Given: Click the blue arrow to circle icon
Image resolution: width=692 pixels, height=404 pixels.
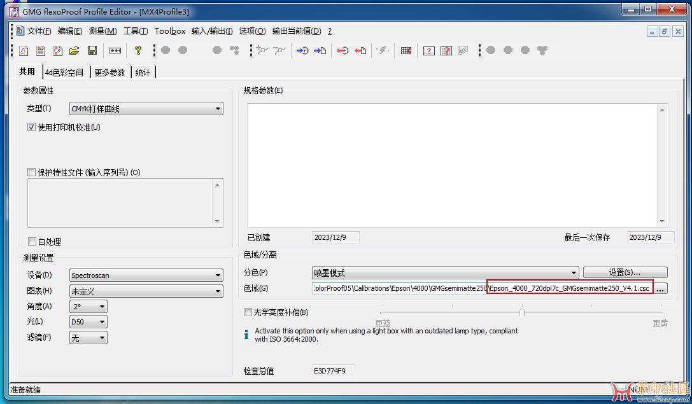Looking at the screenshot, I should point(302,51).
